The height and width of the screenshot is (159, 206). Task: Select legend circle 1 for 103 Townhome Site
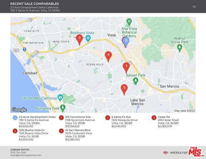click(x=61, y=118)
